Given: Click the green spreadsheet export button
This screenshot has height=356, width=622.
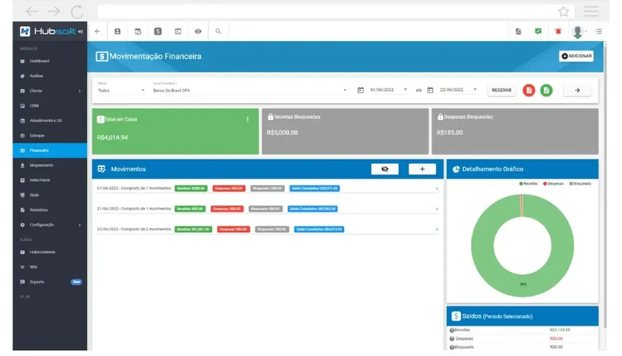Looking at the screenshot, I should pos(546,91).
